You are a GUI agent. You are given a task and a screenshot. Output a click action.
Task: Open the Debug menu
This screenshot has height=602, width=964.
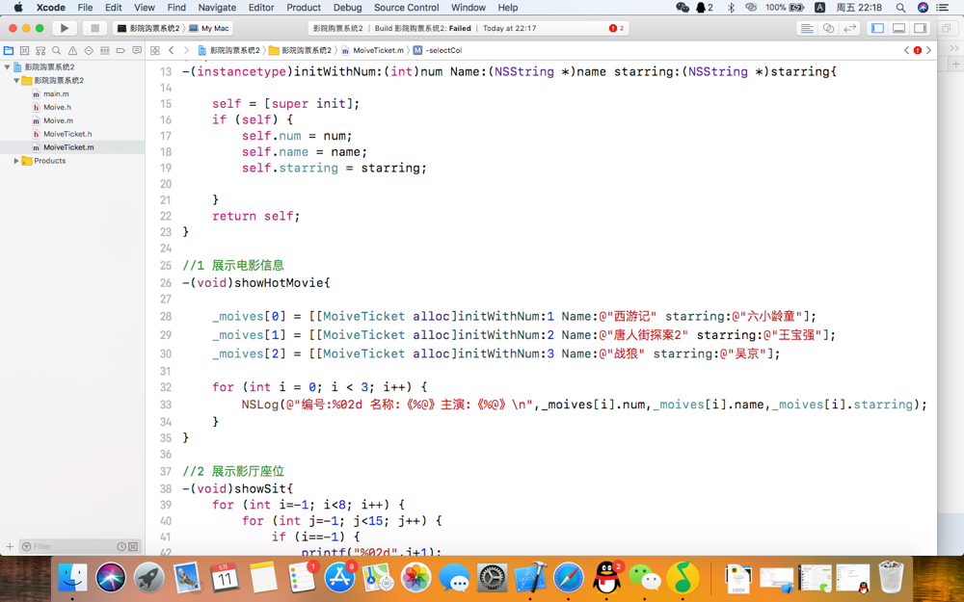click(x=347, y=8)
